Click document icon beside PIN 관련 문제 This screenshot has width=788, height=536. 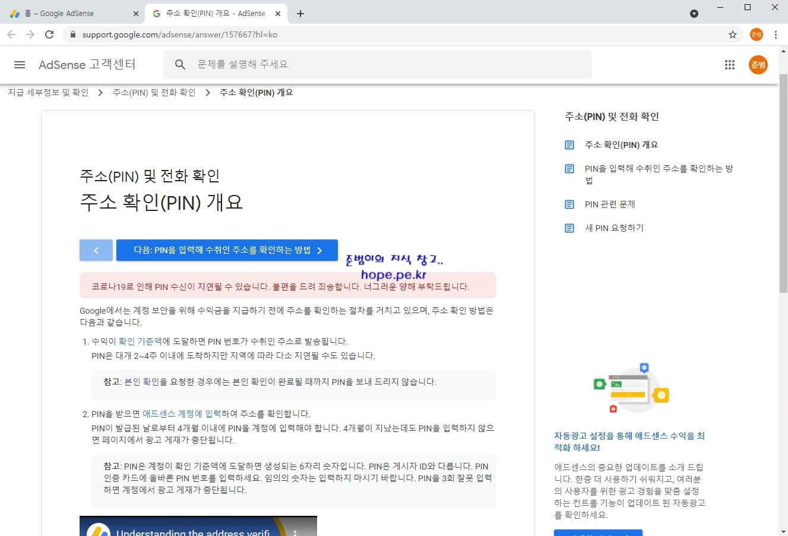569,204
